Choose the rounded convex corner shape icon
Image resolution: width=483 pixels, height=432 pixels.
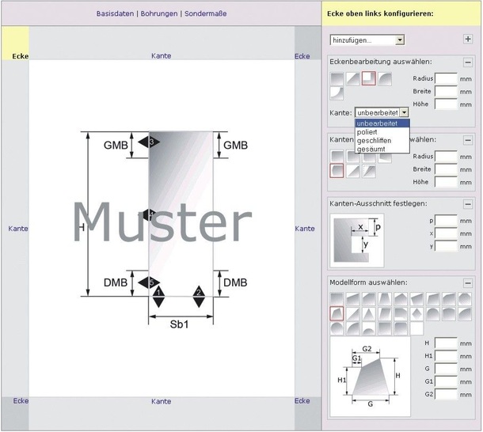(x=384, y=78)
